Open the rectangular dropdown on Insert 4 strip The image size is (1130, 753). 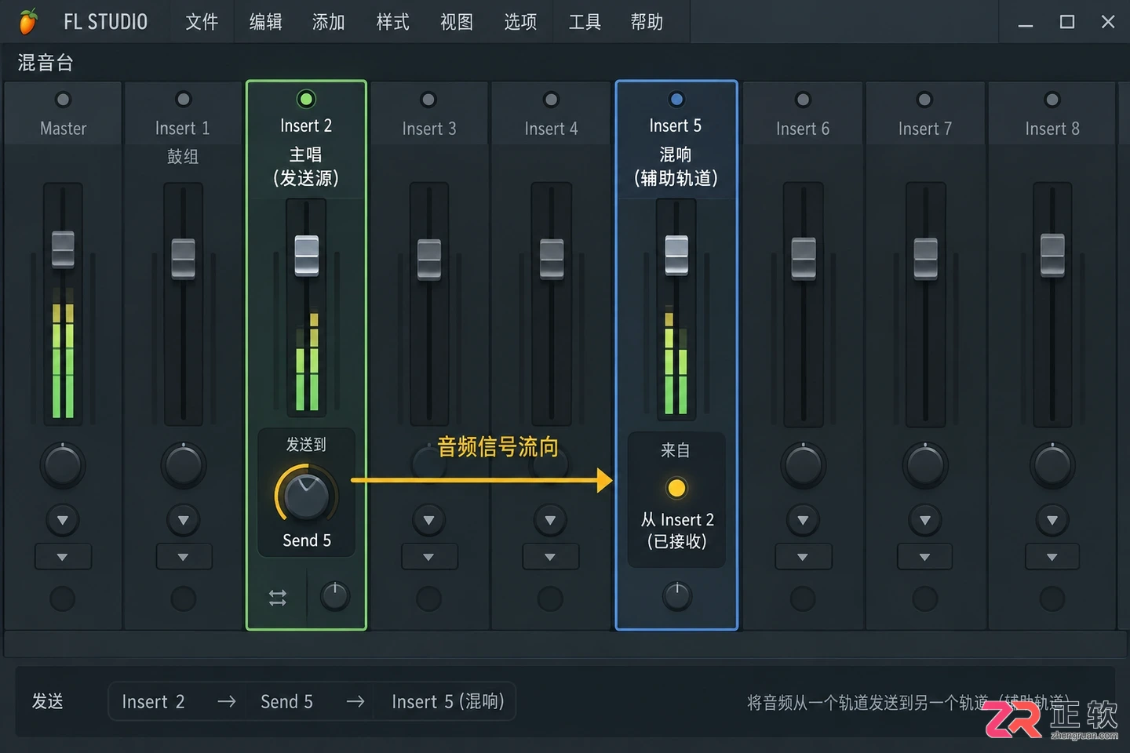550,557
